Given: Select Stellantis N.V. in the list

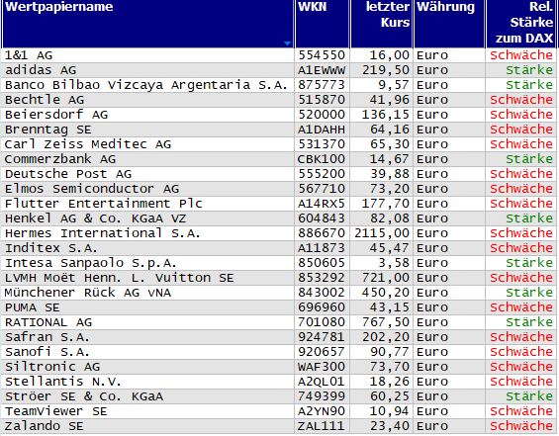Looking at the screenshot, I should (x=63, y=382).
